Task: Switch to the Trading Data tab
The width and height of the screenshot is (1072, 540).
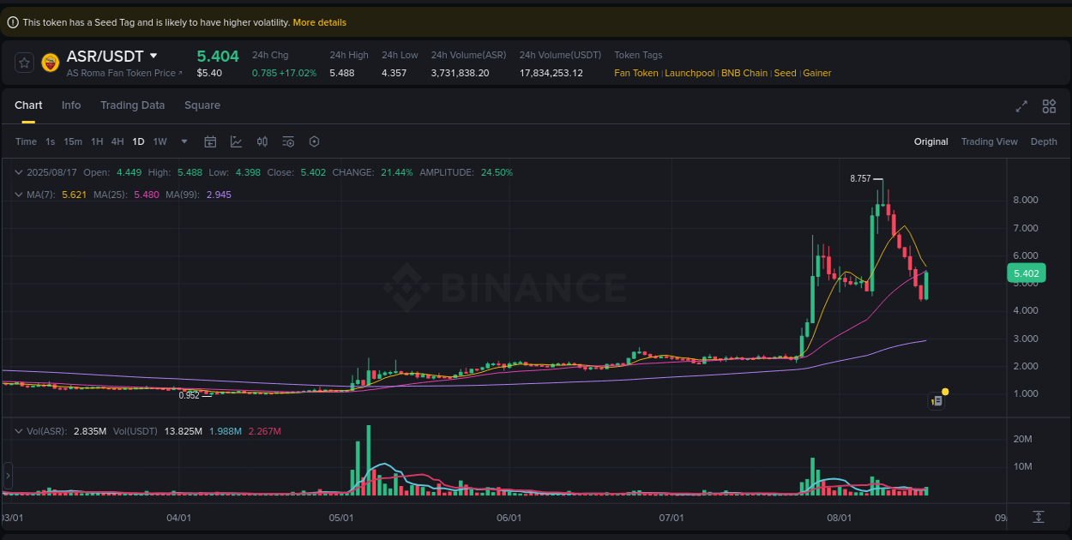Action: (133, 105)
